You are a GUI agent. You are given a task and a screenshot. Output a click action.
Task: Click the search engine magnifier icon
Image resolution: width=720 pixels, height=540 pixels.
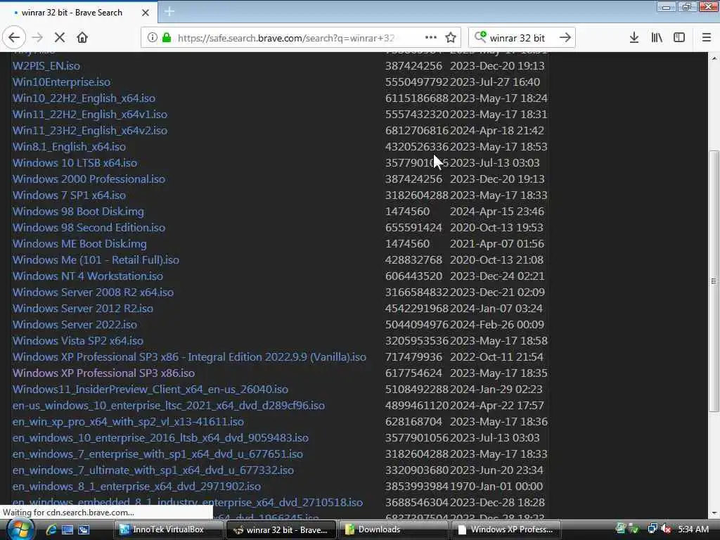point(480,37)
